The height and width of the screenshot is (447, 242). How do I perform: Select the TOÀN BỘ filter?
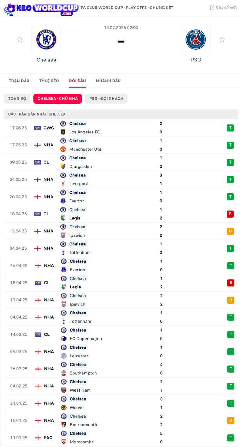(x=17, y=99)
